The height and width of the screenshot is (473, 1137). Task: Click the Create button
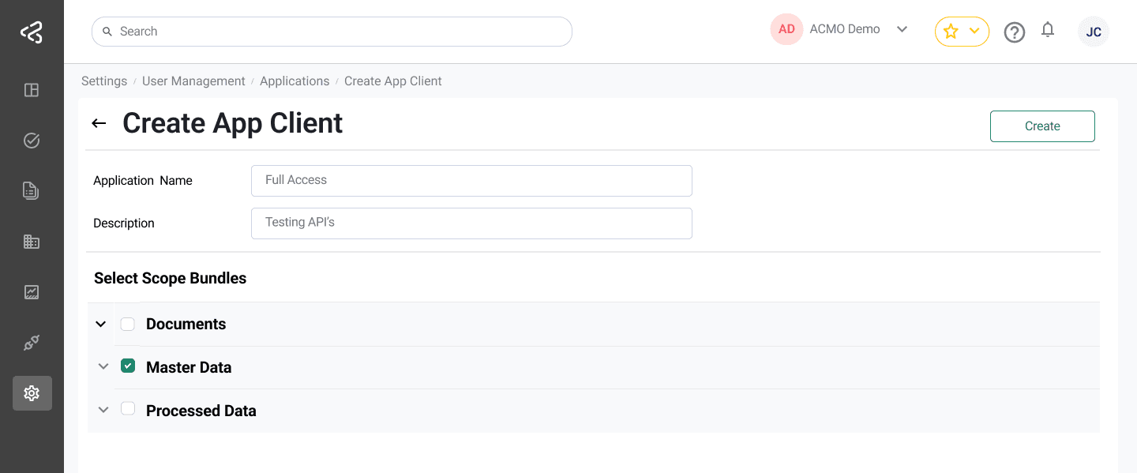(x=1042, y=126)
